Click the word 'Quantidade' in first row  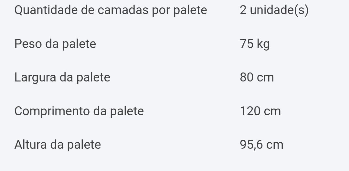click(x=46, y=10)
